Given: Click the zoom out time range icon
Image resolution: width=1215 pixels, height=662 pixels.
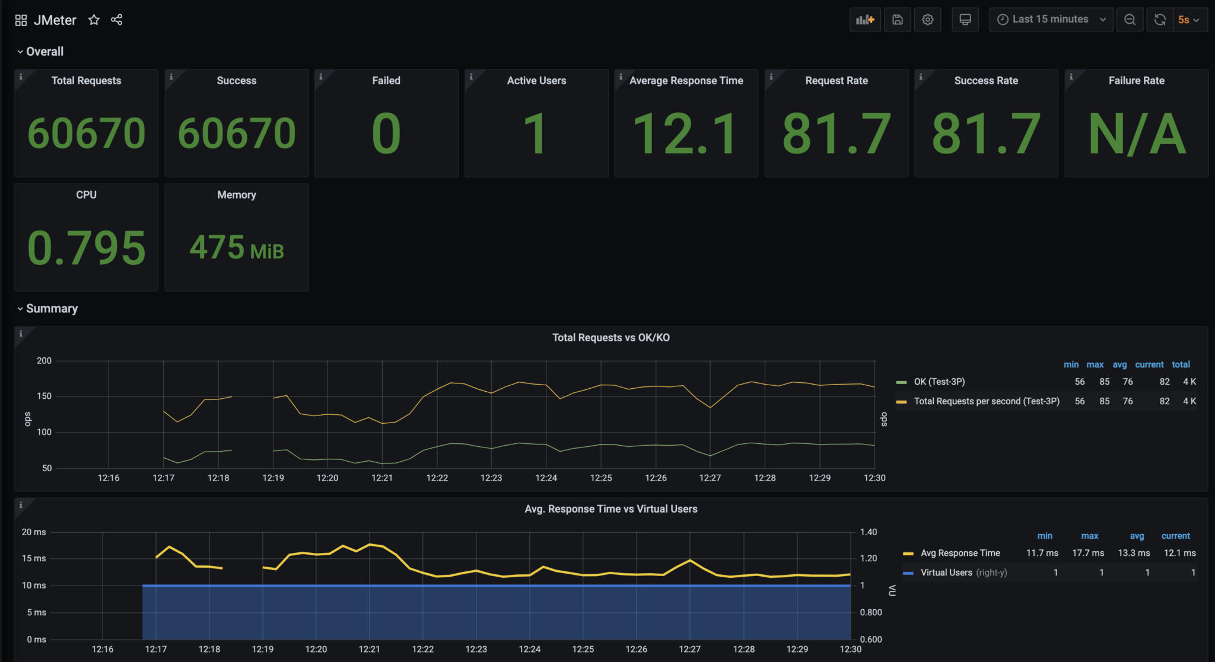Looking at the screenshot, I should pyautogui.click(x=1130, y=20).
